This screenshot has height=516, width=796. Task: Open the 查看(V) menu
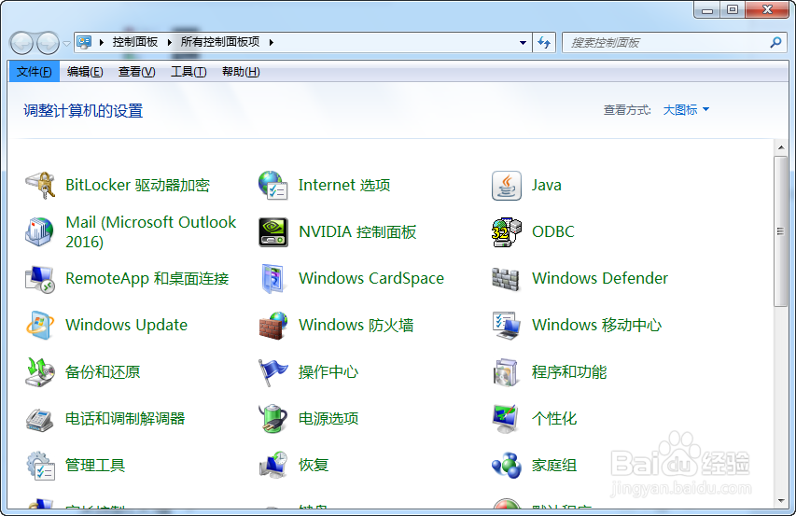pos(136,72)
